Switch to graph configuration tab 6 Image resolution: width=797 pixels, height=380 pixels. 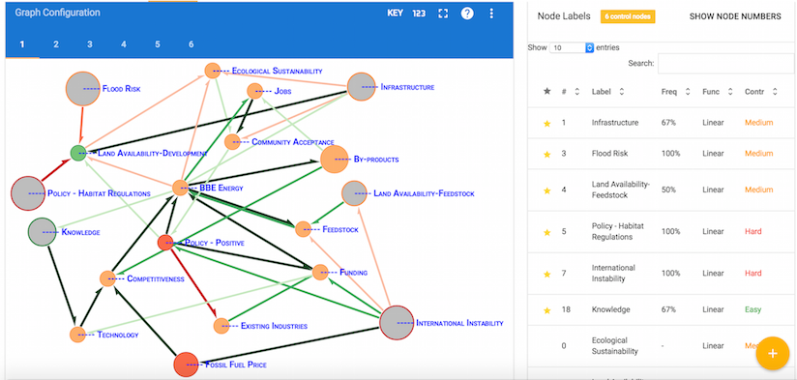click(x=192, y=44)
